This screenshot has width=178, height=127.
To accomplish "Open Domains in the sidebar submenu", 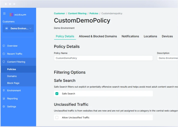I will click(12, 76).
